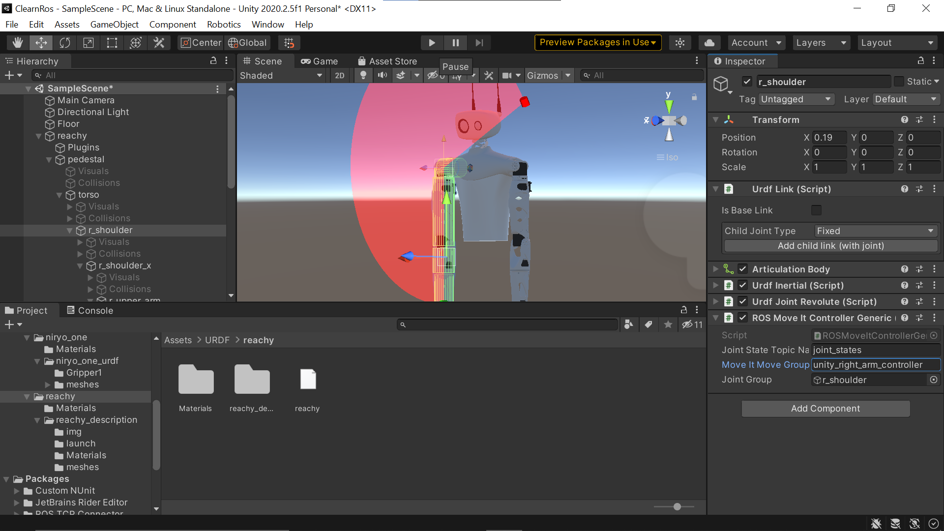Click Add child link (with joint)
The image size is (944, 531).
click(x=830, y=246)
